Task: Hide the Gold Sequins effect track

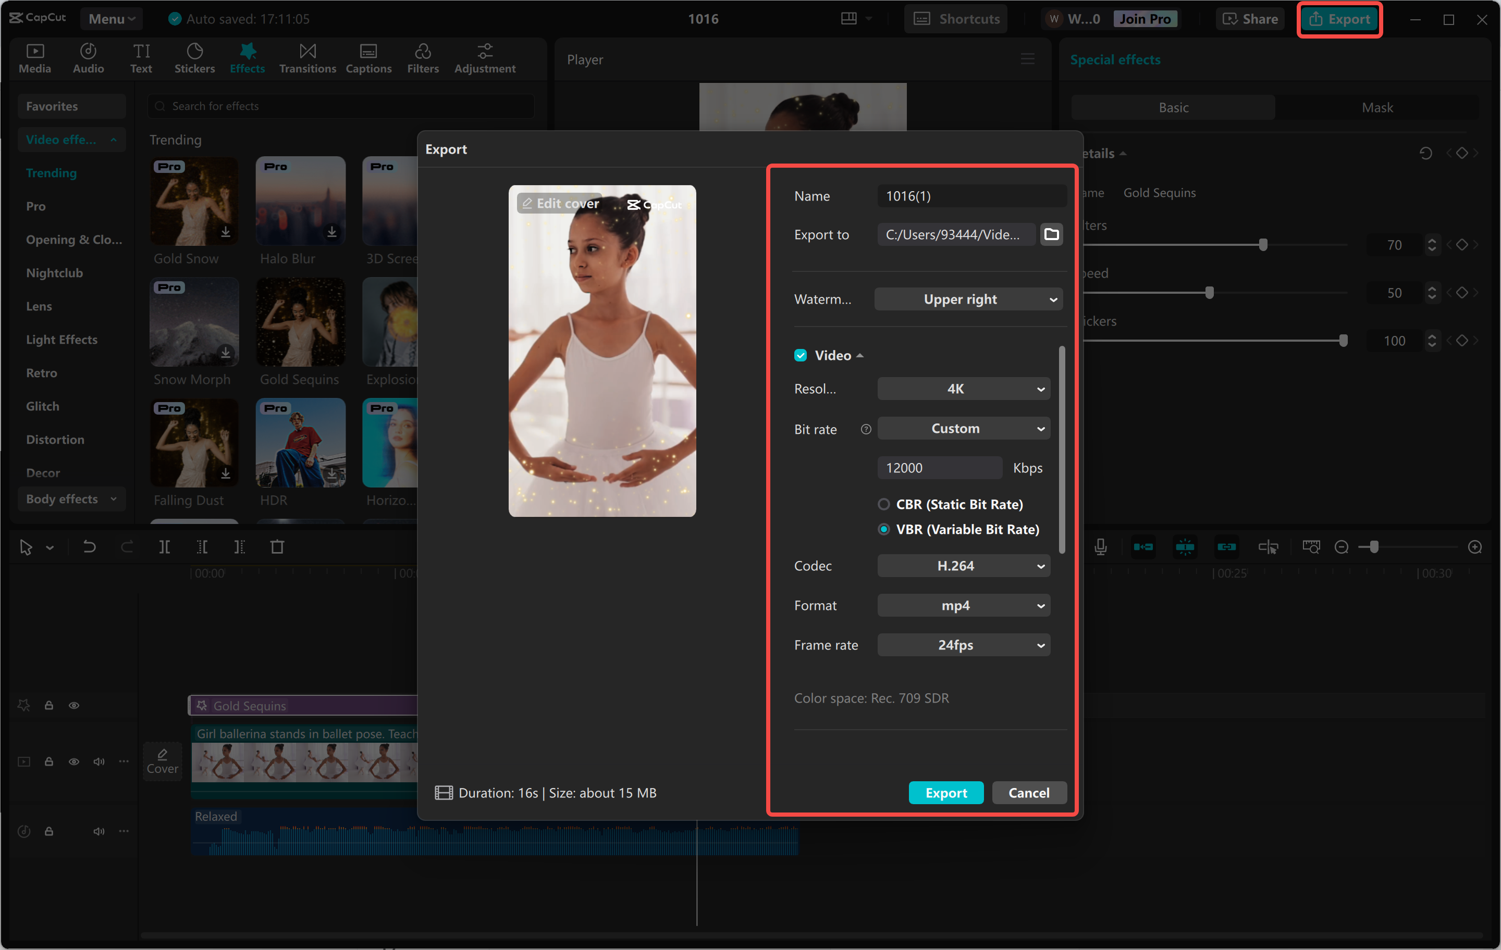Action: pos(73,705)
